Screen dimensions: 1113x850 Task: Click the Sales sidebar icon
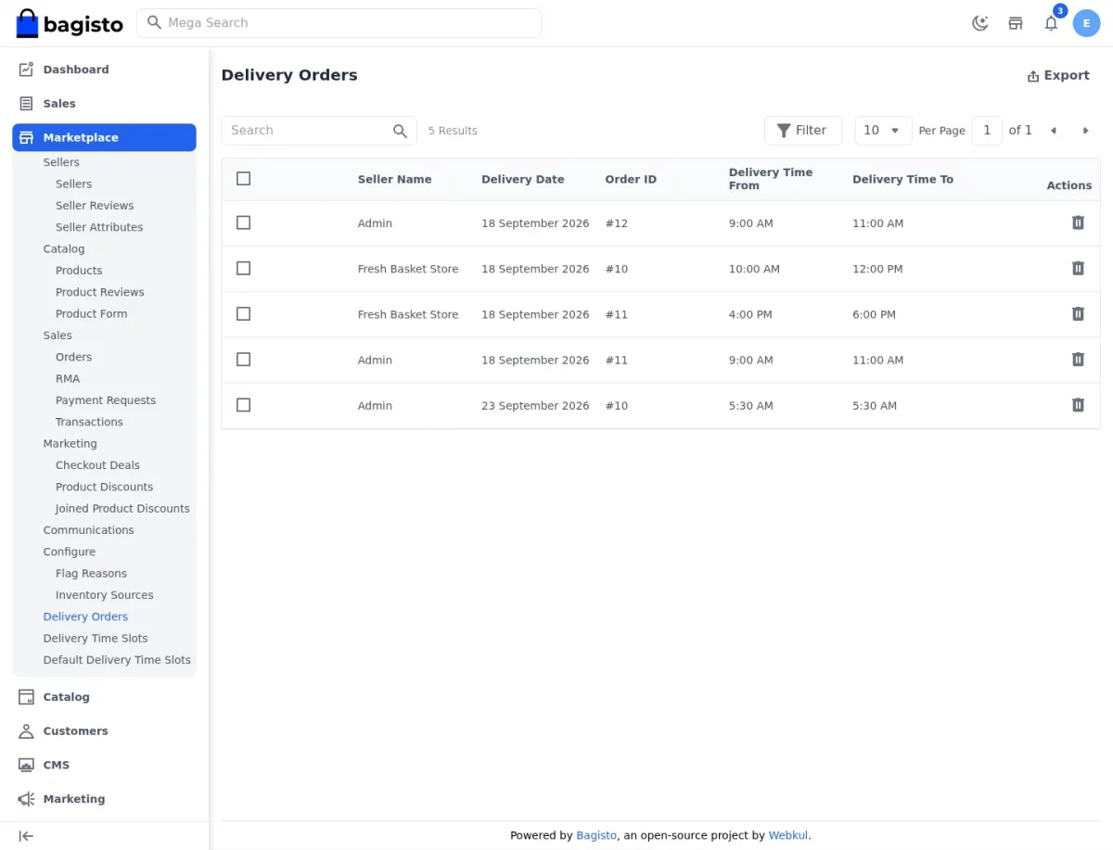tap(26, 104)
